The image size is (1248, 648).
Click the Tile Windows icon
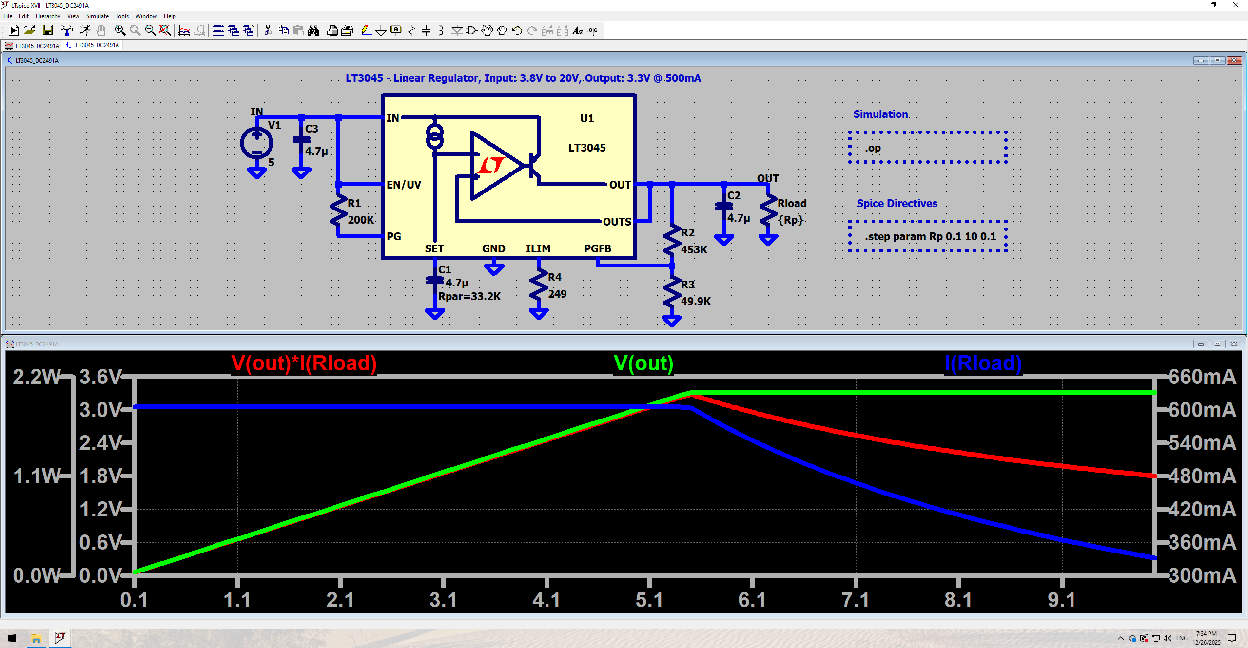point(218,30)
